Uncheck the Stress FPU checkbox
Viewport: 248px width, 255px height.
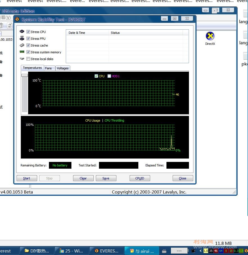[x=28, y=39]
